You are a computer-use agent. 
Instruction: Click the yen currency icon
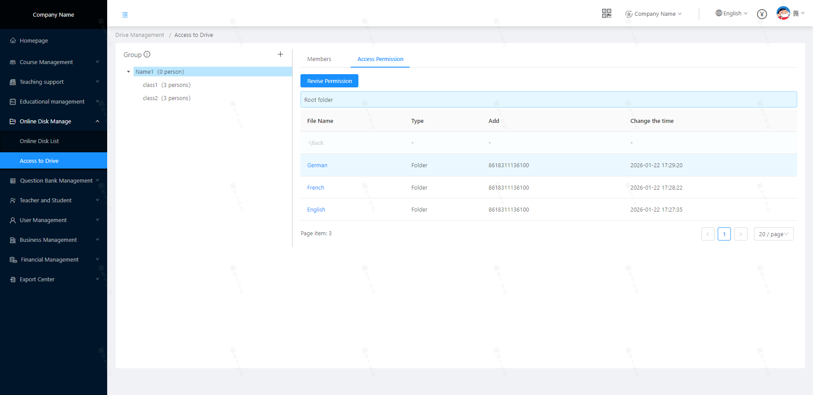(x=762, y=14)
